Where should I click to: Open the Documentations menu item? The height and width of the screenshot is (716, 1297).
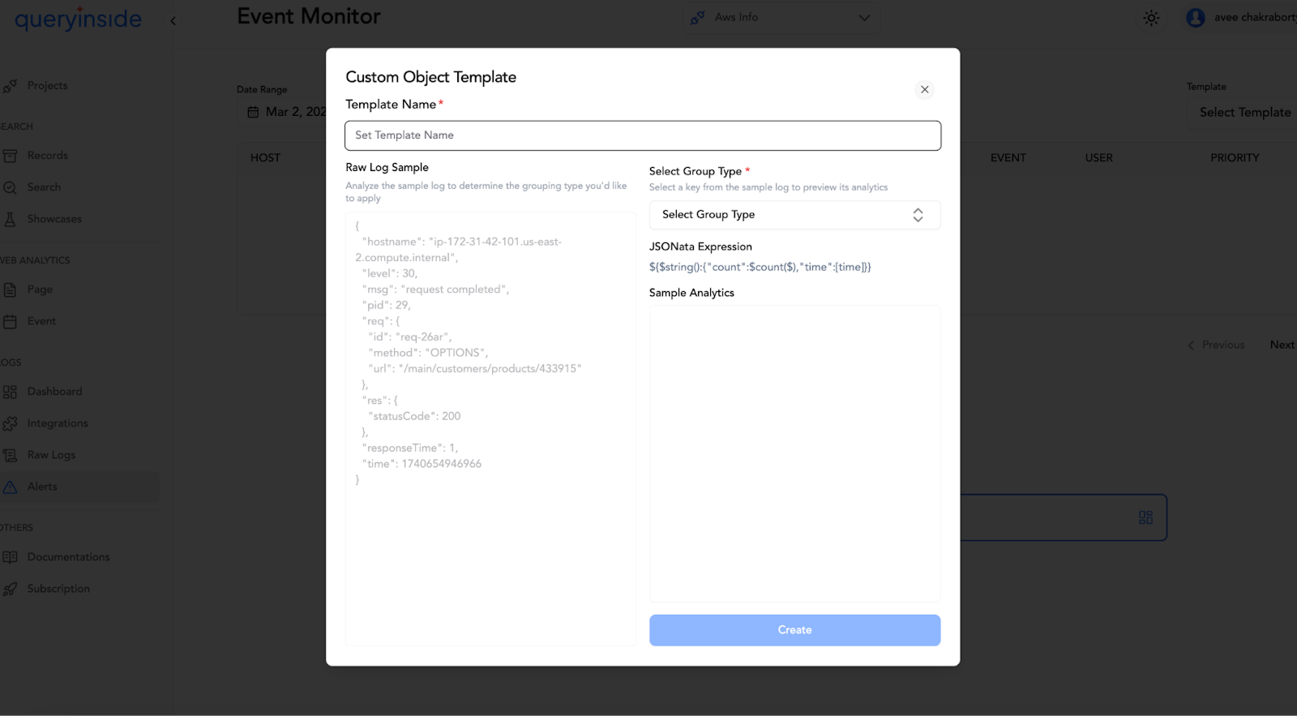tap(68, 557)
